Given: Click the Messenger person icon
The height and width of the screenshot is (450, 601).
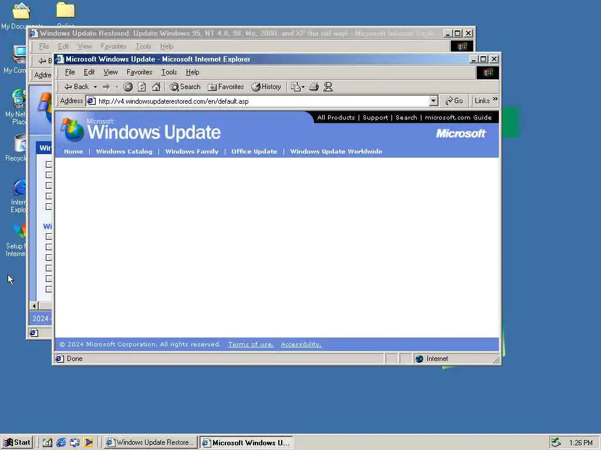Looking at the screenshot, I should tap(328, 87).
